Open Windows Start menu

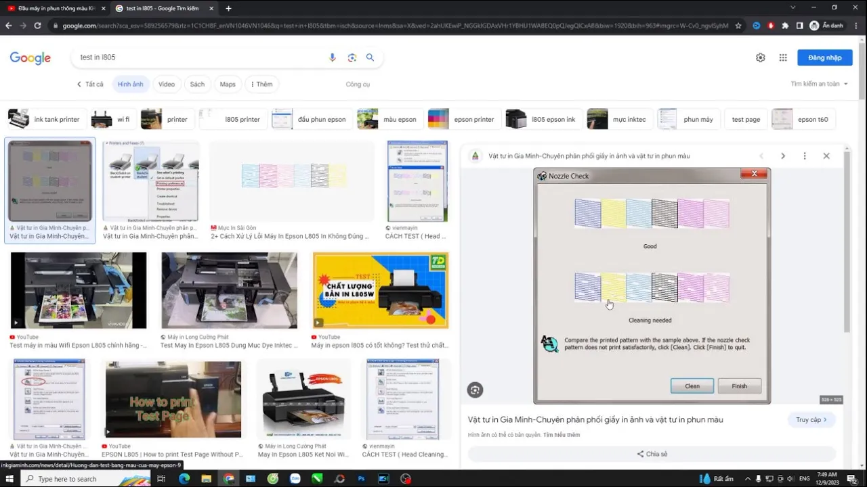point(9,479)
